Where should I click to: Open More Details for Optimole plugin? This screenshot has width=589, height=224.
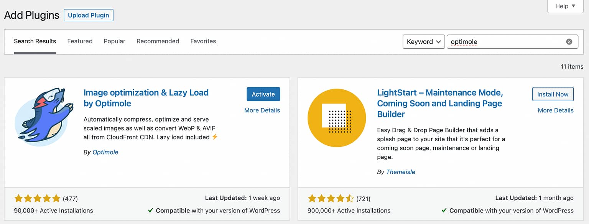tap(262, 110)
